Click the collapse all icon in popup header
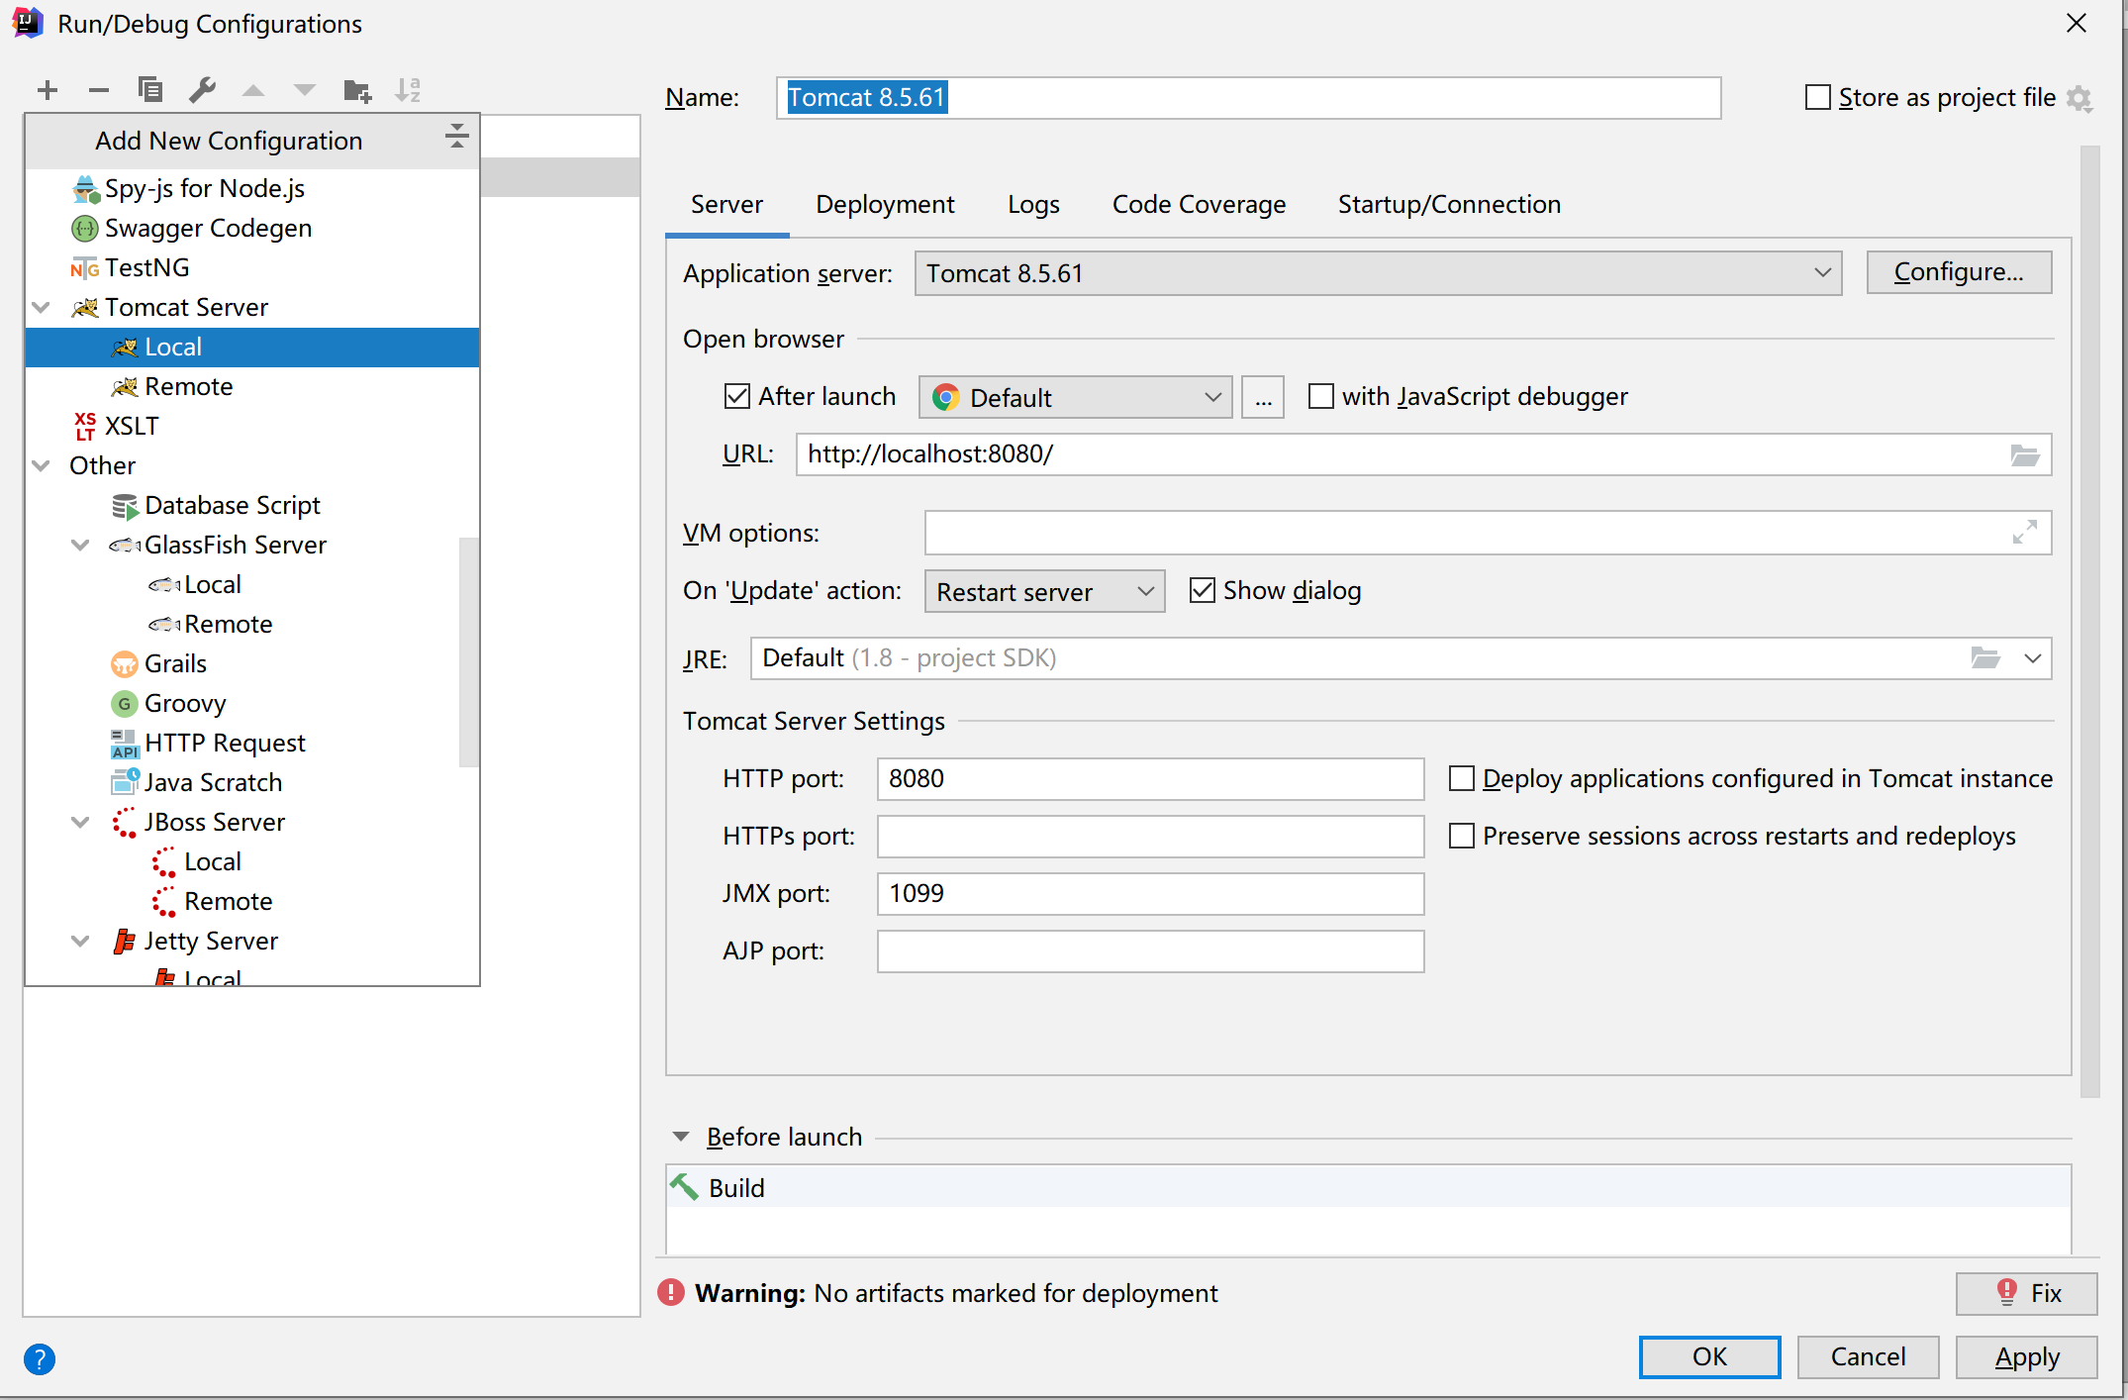The width and height of the screenshot is (2128, 1400). coord(456,137)
